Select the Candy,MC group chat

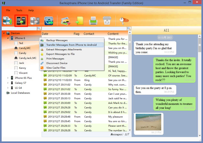pyautogui.click(x=25, y=48)
